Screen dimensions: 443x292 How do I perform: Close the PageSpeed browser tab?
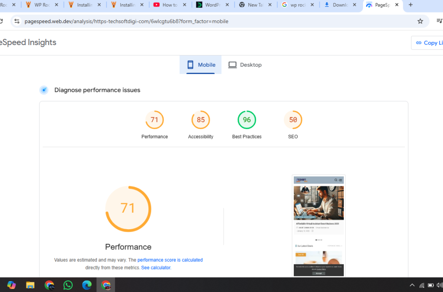pyautogui.click(x=397, y=5)
